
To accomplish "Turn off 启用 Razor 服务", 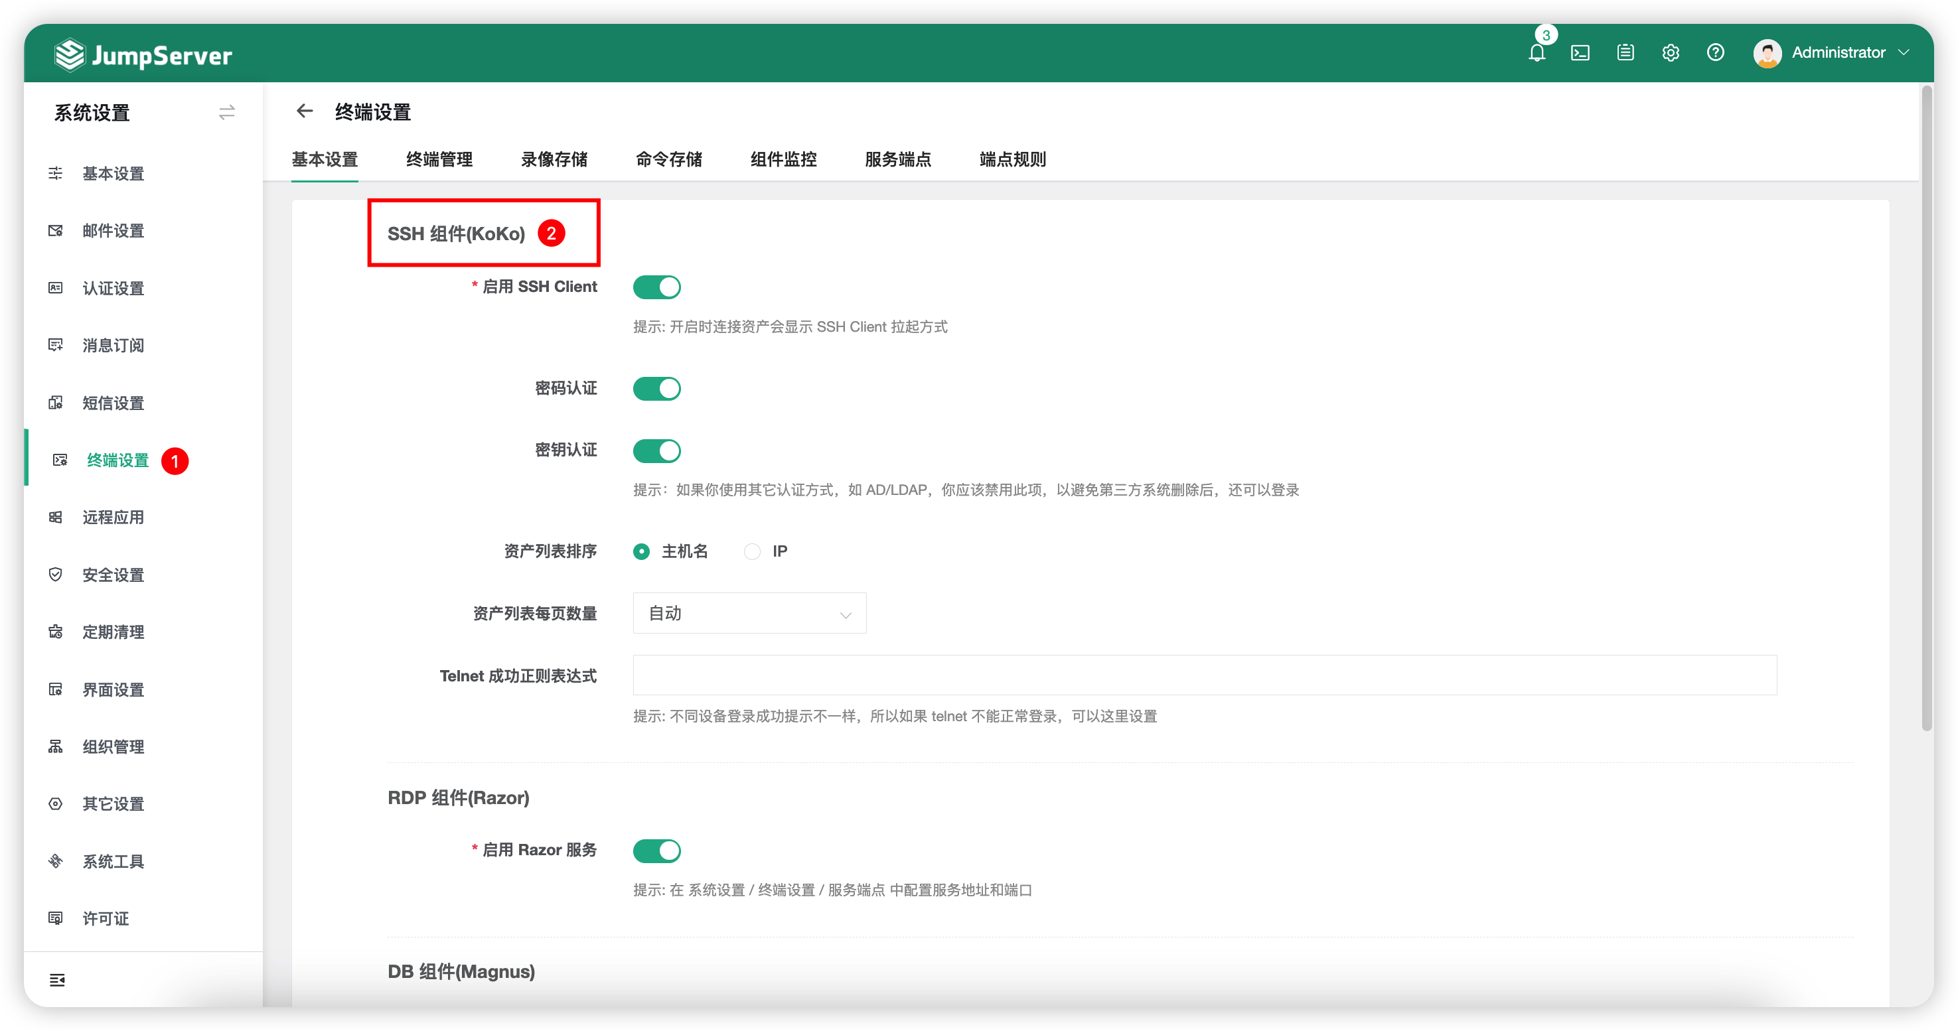I will coord(656,850).
